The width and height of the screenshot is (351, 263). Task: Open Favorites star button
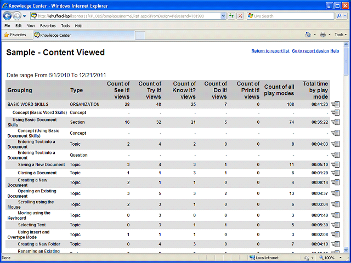pos(15,35)
